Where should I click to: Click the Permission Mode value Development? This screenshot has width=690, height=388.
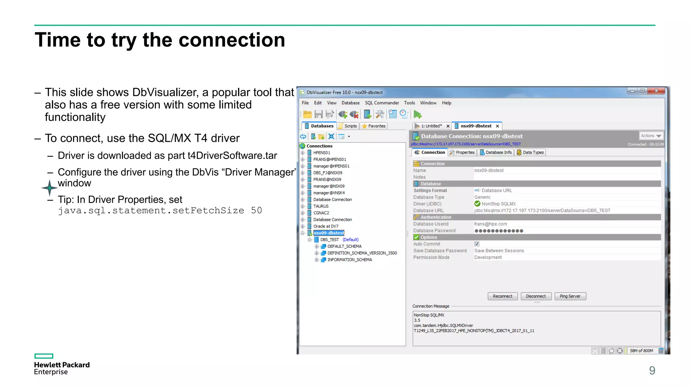[488, 257]
